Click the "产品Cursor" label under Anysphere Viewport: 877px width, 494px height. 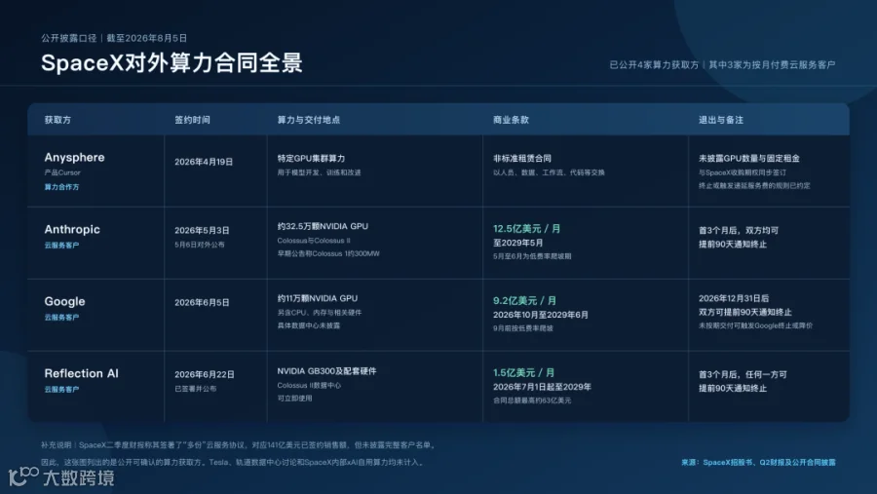coord(62,172)
